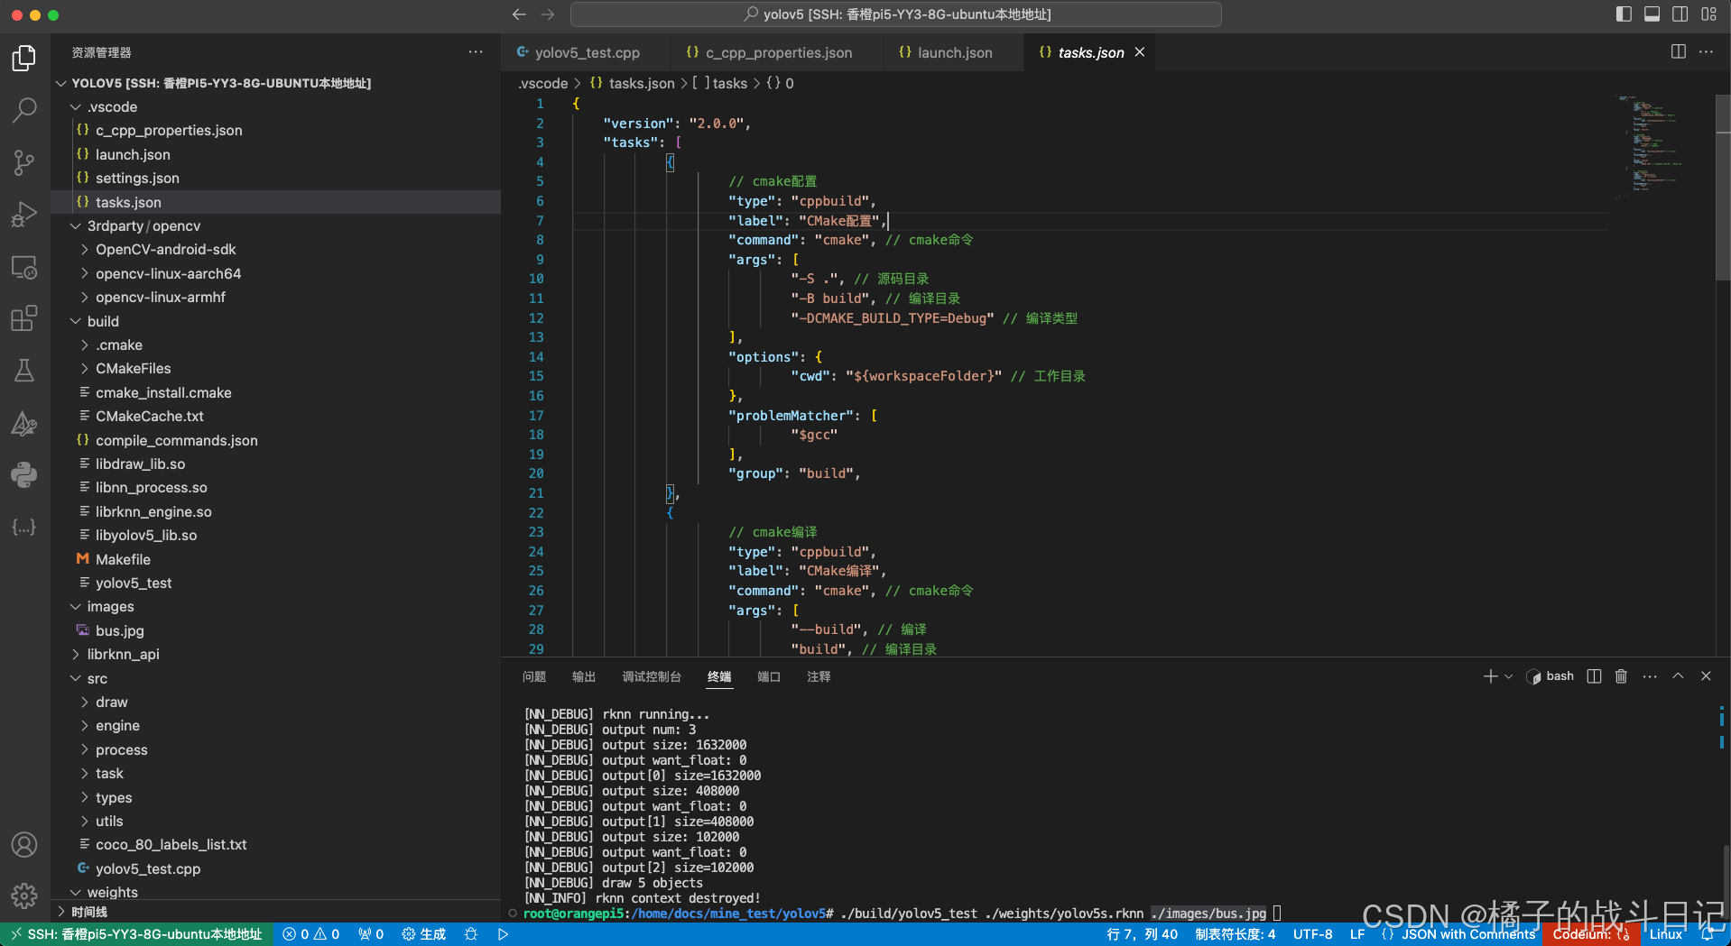Add a new terminal
The image size is (1731, 946).
1490,676
